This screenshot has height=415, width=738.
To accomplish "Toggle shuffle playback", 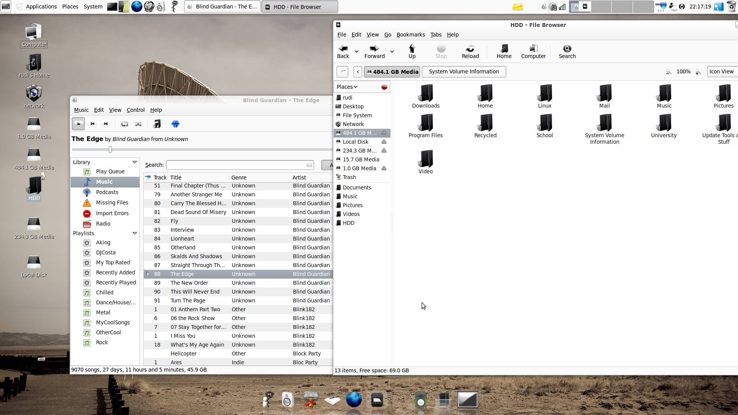I will tap(138, 124).
